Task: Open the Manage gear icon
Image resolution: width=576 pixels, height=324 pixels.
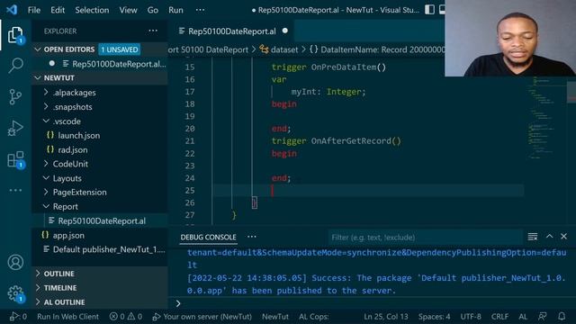Action: pyautogui.click(x=15, y=294)
